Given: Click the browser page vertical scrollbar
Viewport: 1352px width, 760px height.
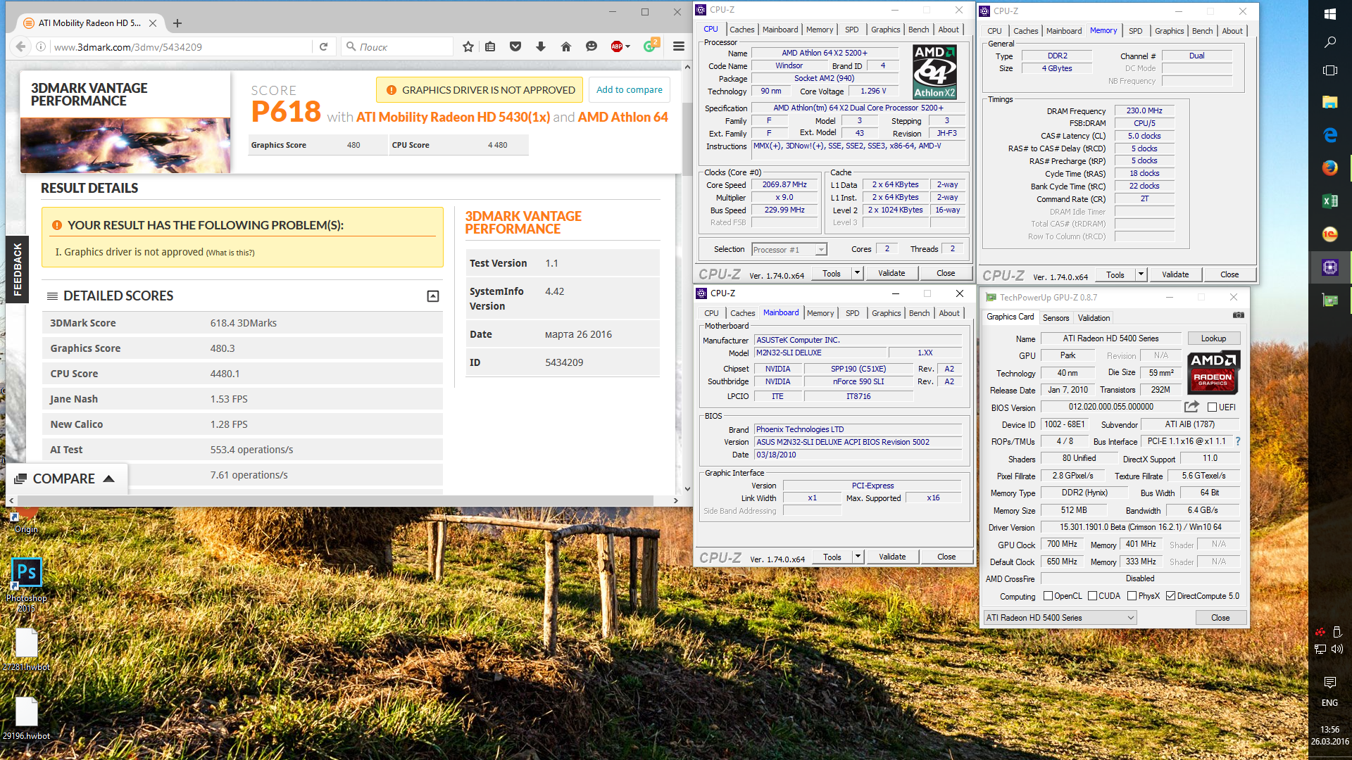Looking at the screenshot, I should (687, 141).
